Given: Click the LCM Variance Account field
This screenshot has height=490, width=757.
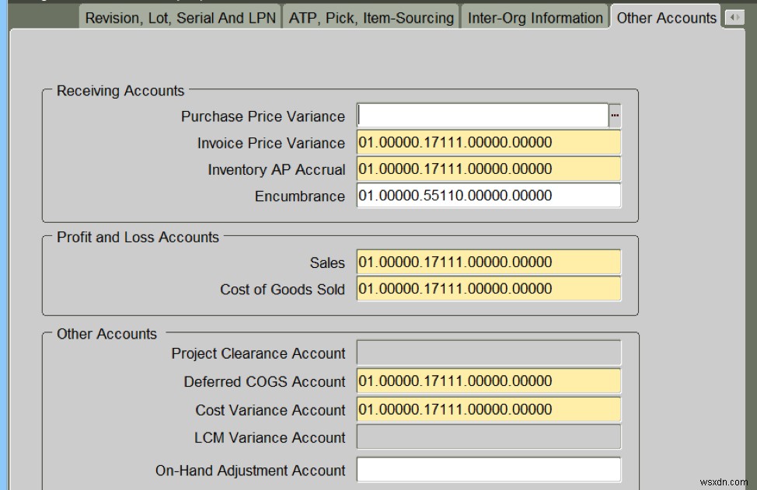Looking at the screenshot, I should pyautogui.click(x=488, y=437).
